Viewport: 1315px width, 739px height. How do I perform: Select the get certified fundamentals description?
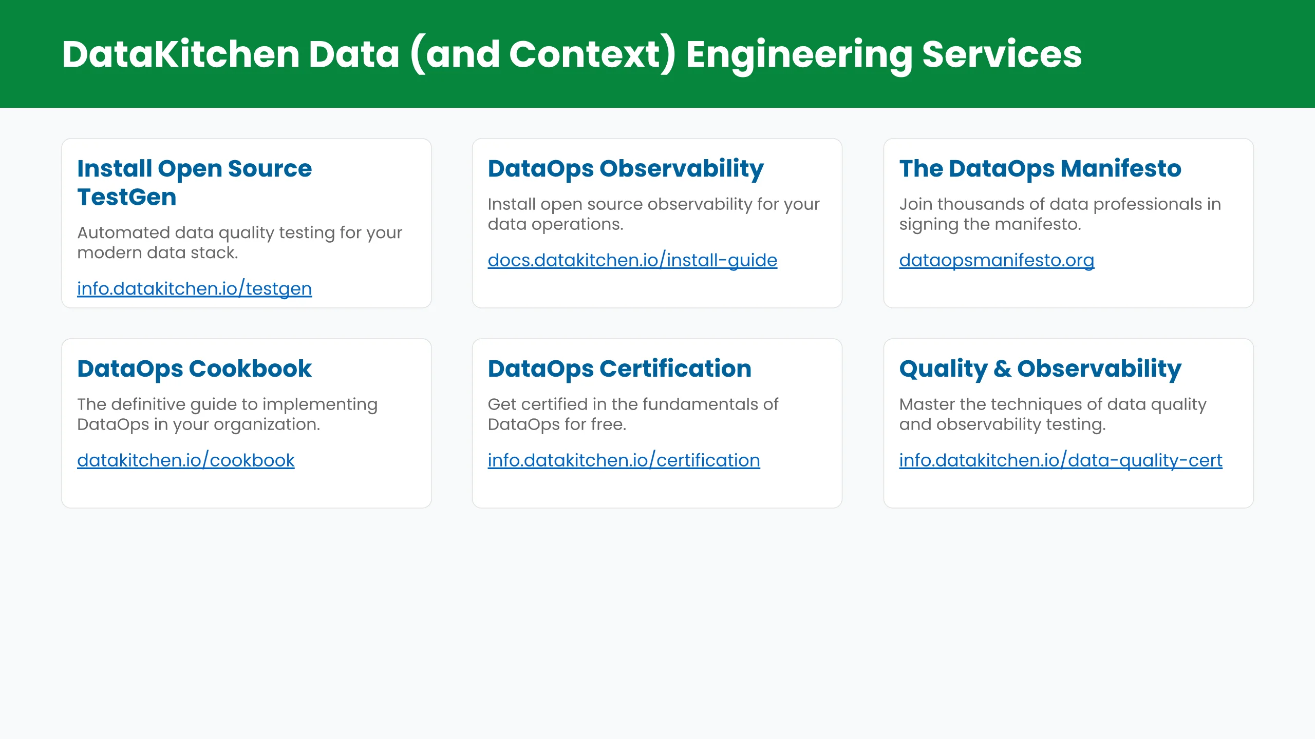click(x=633, y=414)
